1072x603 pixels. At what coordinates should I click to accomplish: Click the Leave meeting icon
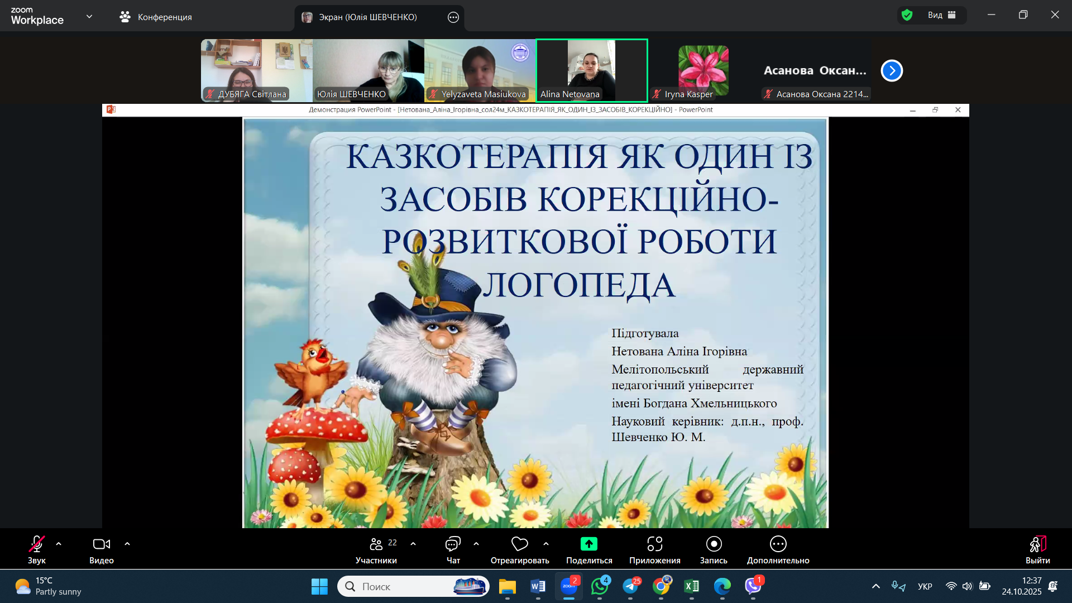1037,544
